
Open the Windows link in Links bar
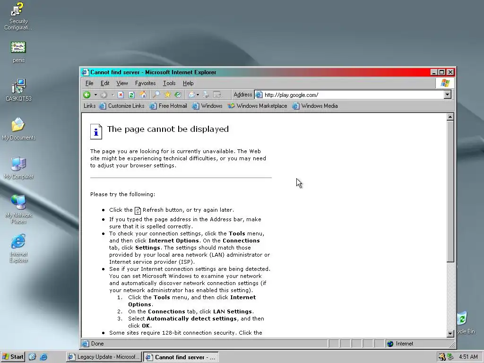(207, 106)
